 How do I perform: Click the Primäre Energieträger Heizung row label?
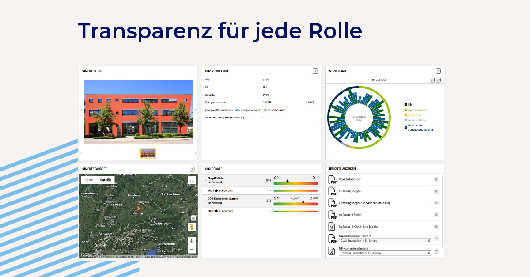click(225, 118)
